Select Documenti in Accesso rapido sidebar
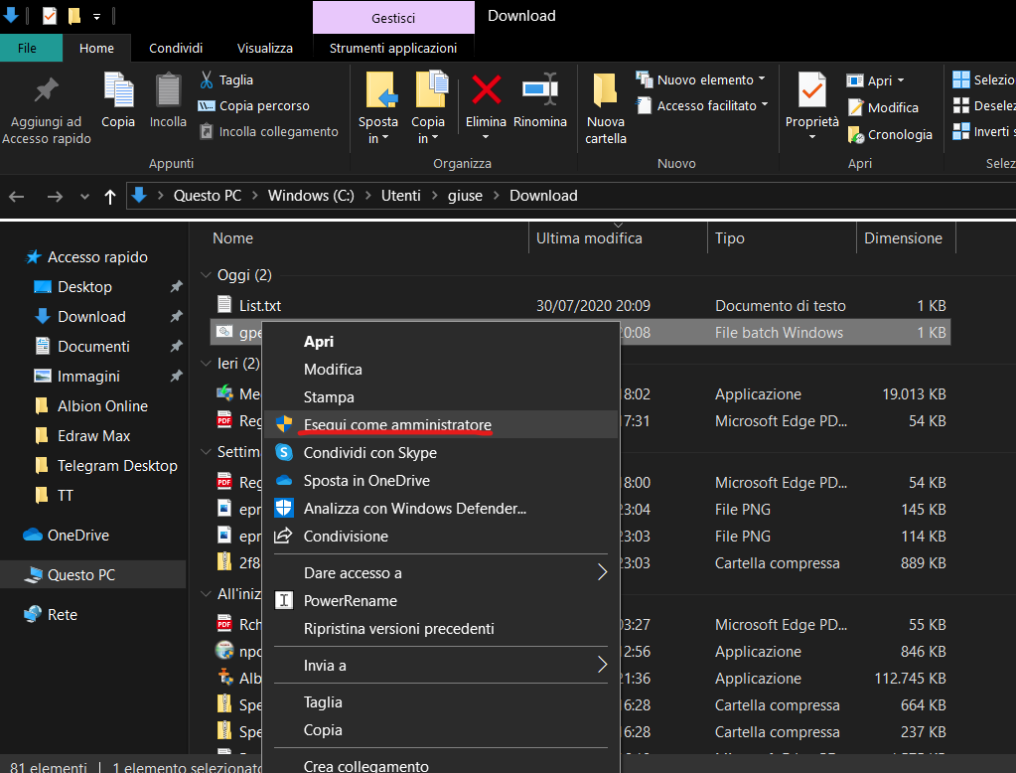This screenshot has width=1016, height=773. pos(93,347)
